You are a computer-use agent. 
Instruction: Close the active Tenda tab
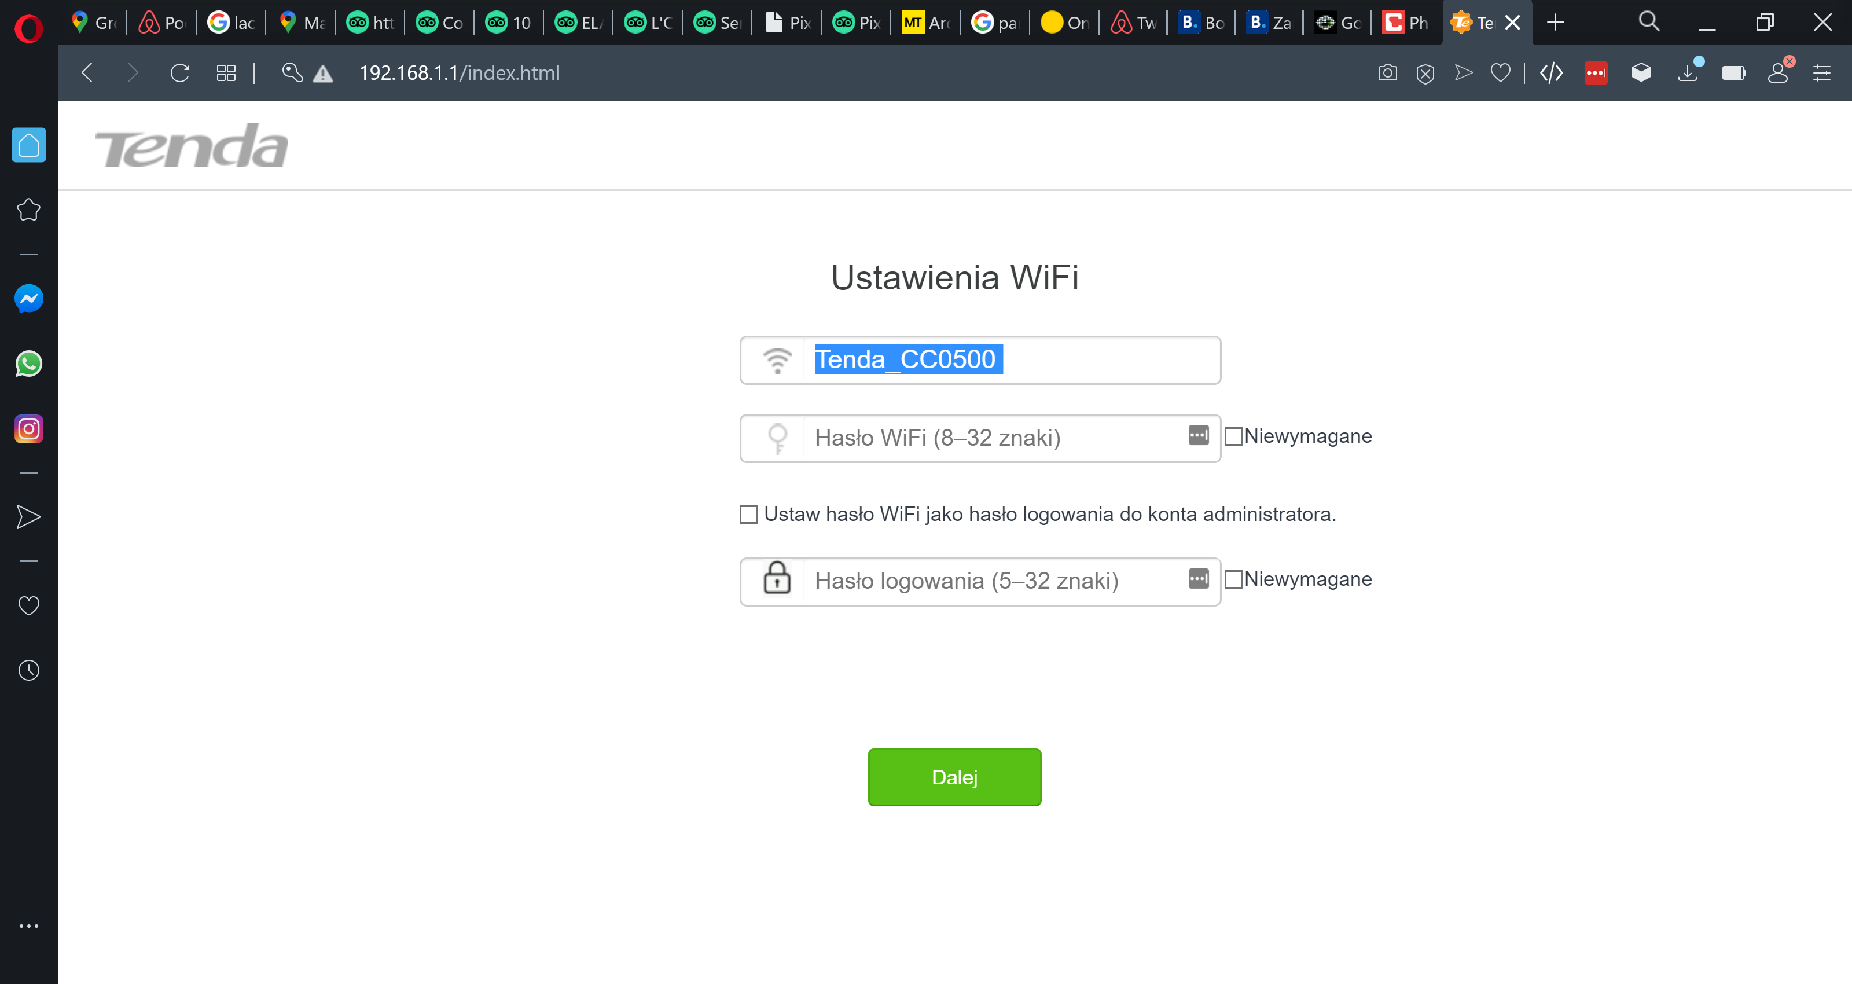[1513, 23]
